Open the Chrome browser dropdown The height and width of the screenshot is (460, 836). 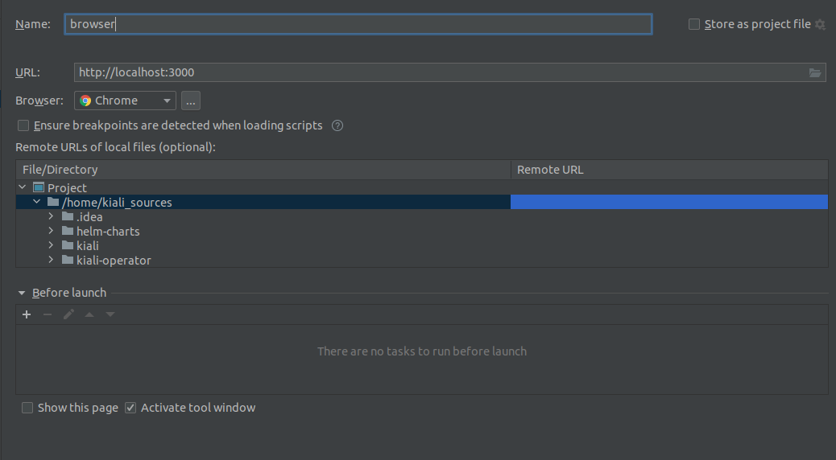point(126,101)
